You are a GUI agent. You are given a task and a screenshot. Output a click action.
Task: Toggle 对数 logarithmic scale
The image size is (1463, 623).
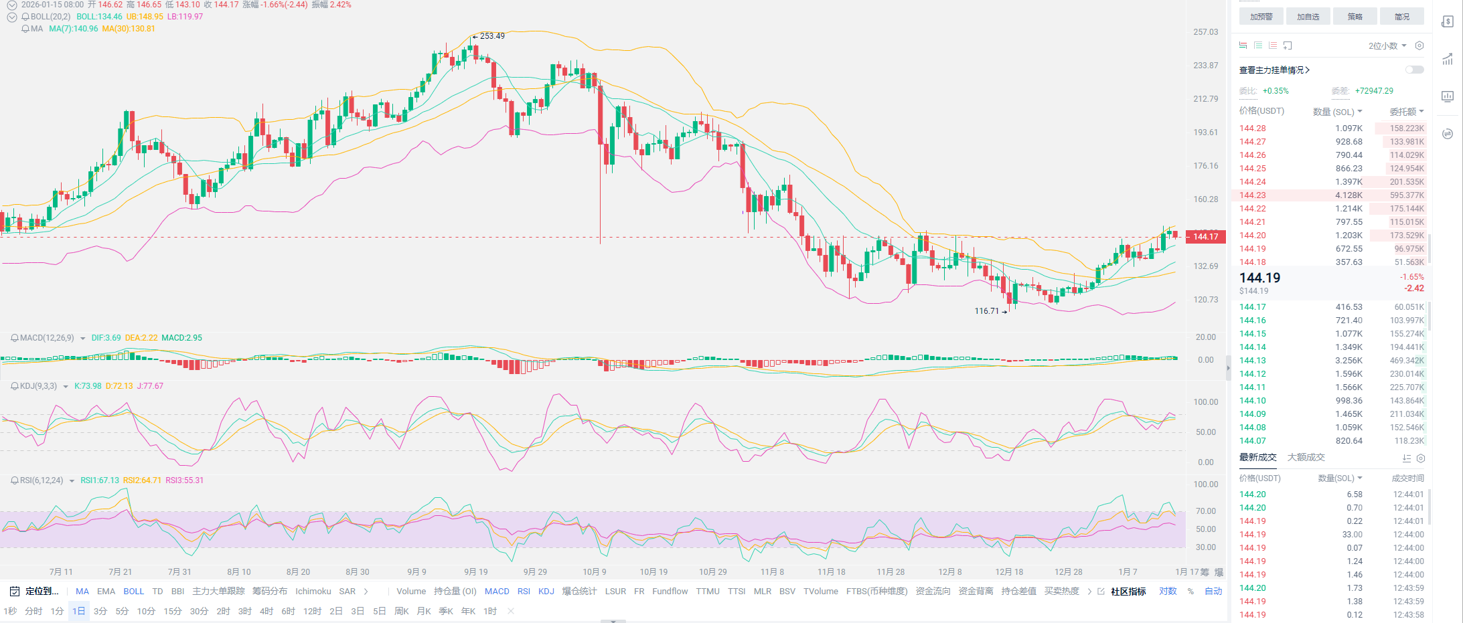click(1168, 592)
